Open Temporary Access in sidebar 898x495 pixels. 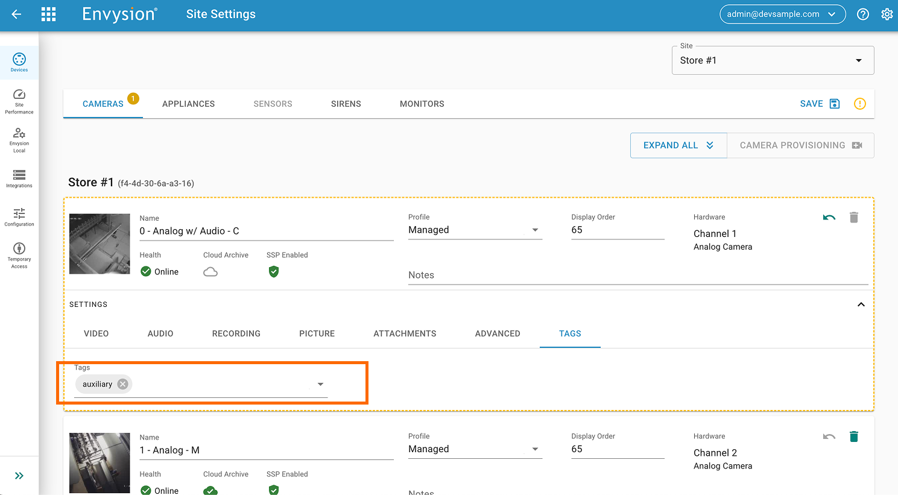click(19, 255)
